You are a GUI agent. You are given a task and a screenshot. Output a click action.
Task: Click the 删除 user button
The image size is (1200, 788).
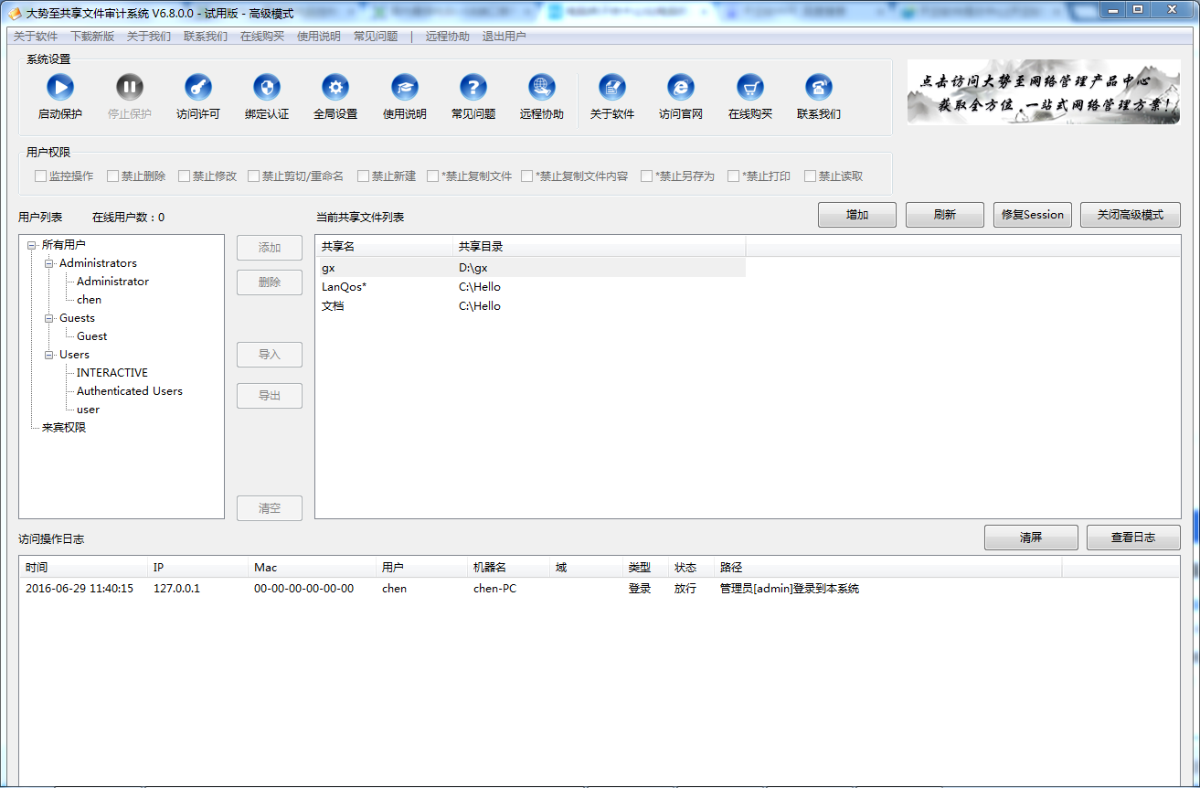click(x=270, y=282)
